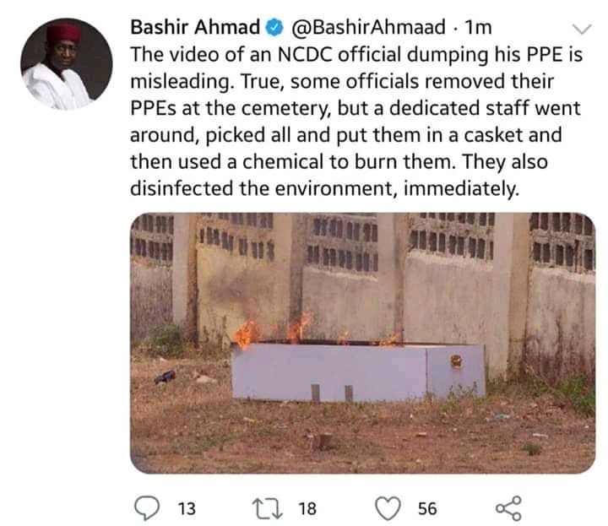Click the like count 56
The height and width of the screenshot is (526, 608).
pyautogui.click(x=427, y=508)
